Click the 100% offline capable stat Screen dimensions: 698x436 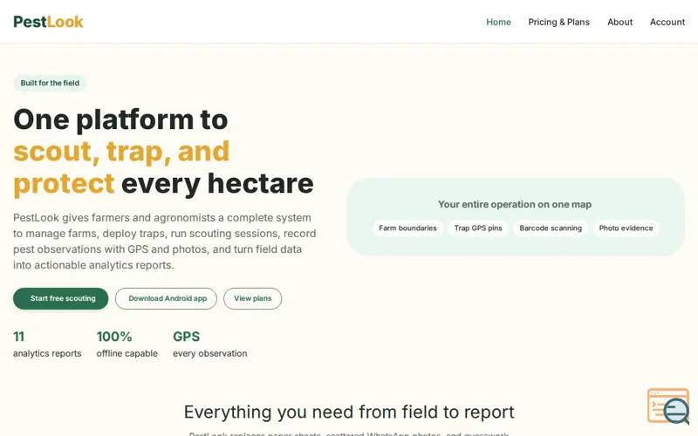click(x=127, y=344)
